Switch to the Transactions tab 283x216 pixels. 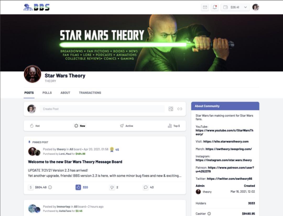point(90,93)
